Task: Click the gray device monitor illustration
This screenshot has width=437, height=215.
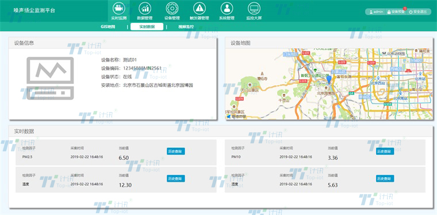Action: (x=50, y=78)
